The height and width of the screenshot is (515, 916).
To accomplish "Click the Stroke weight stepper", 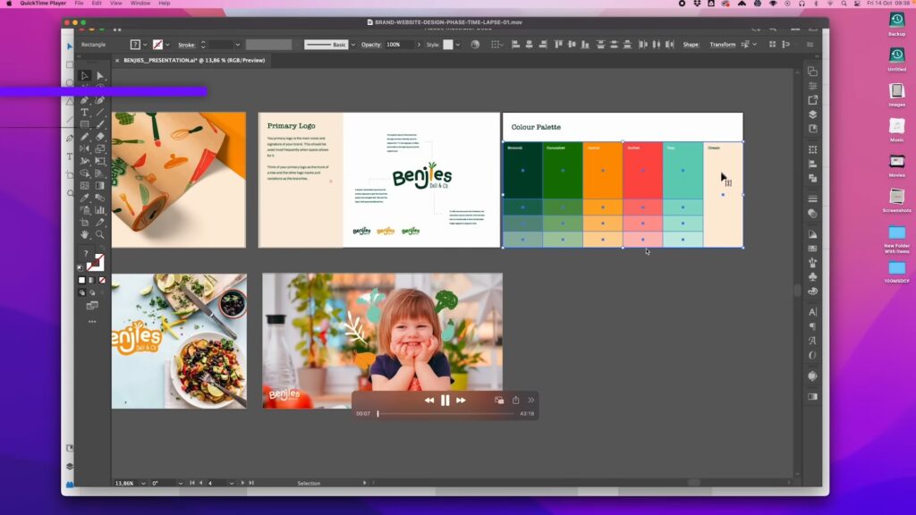I will [x=203, y=45].
